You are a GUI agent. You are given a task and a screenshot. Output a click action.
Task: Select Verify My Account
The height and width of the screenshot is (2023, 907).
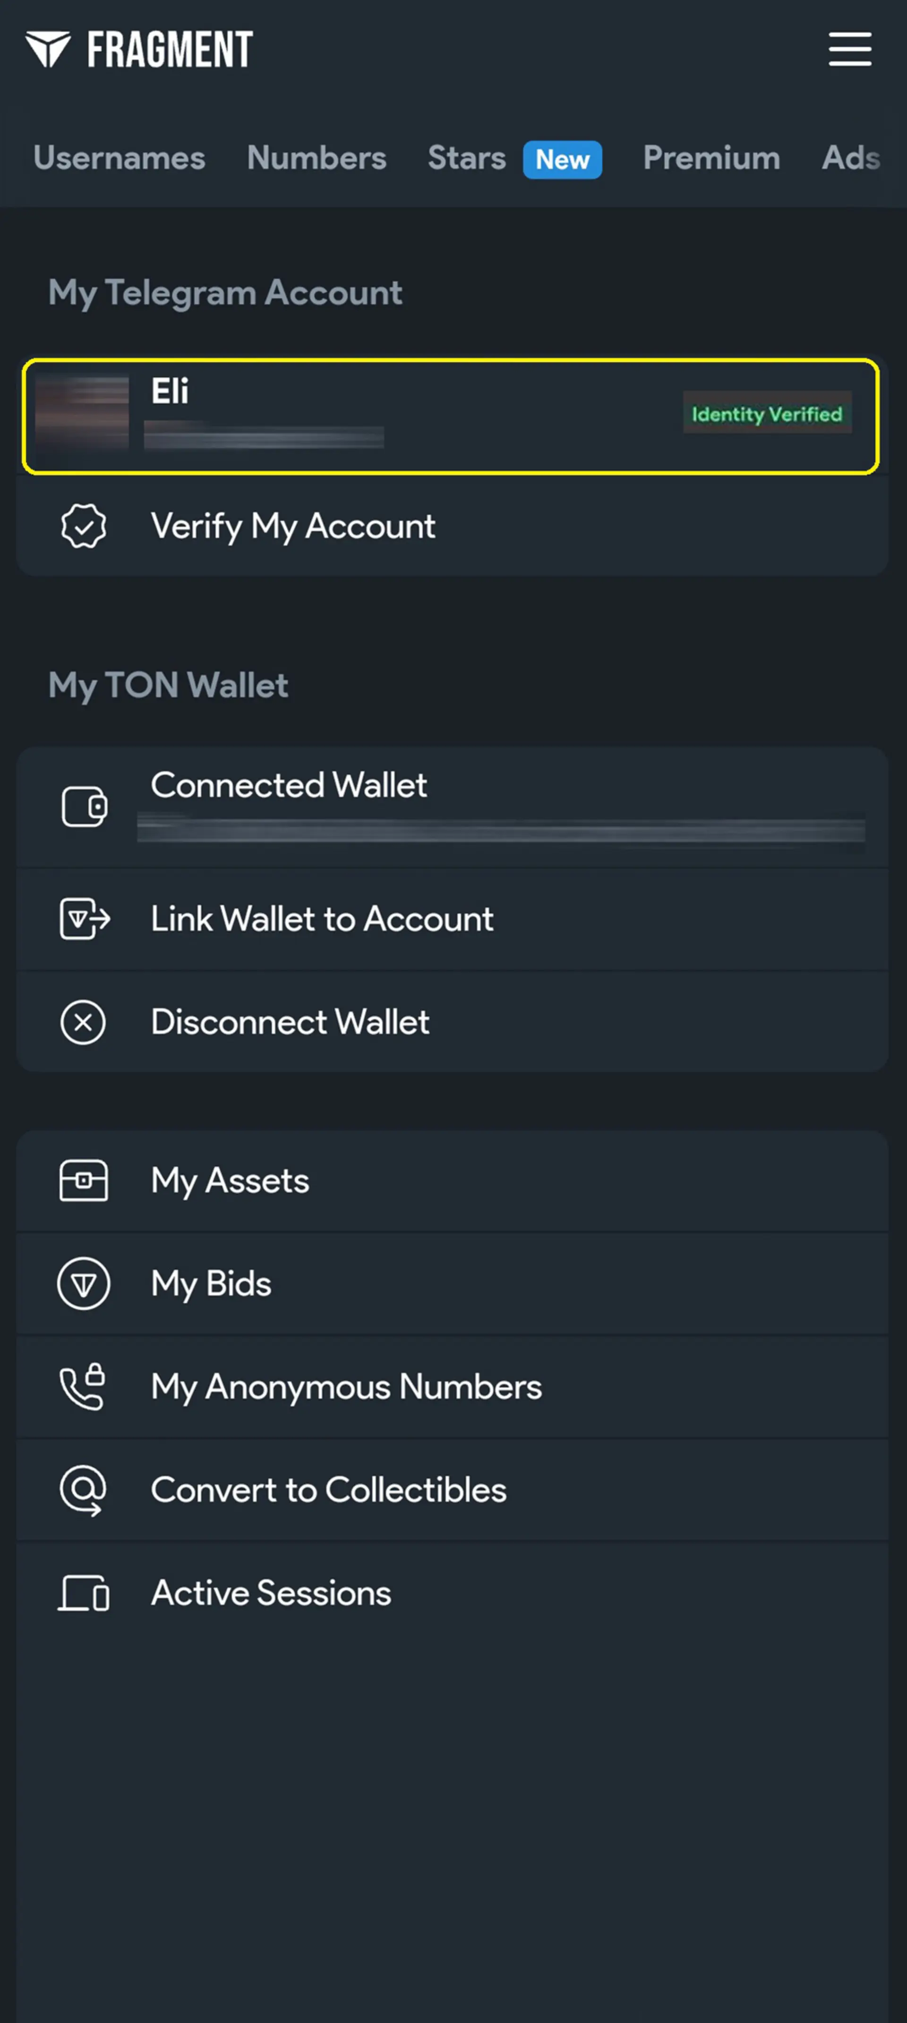pyautogui.click(x=453, y=525)
